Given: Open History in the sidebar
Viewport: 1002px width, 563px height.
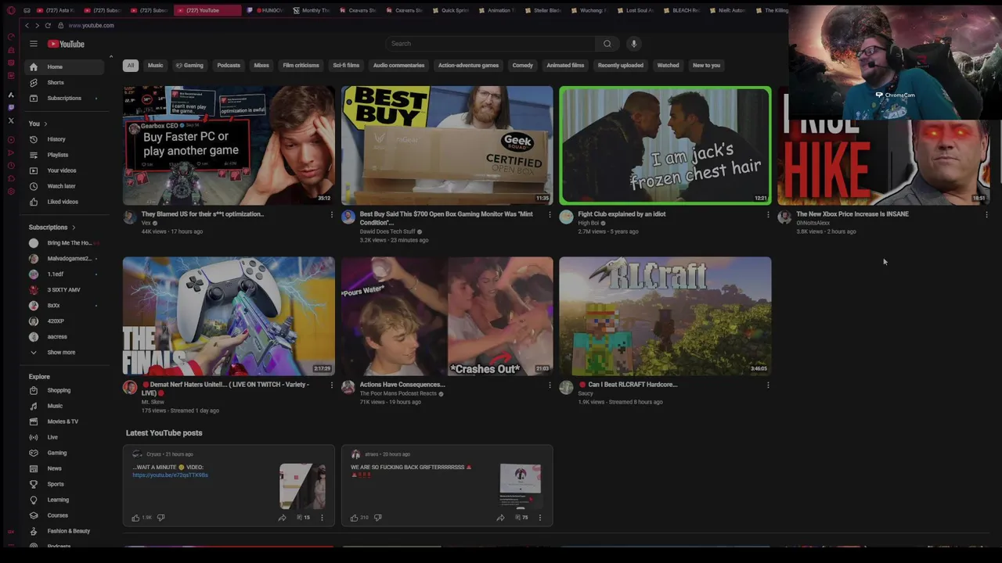Looking at the screenshot, I should coord(64,139).
